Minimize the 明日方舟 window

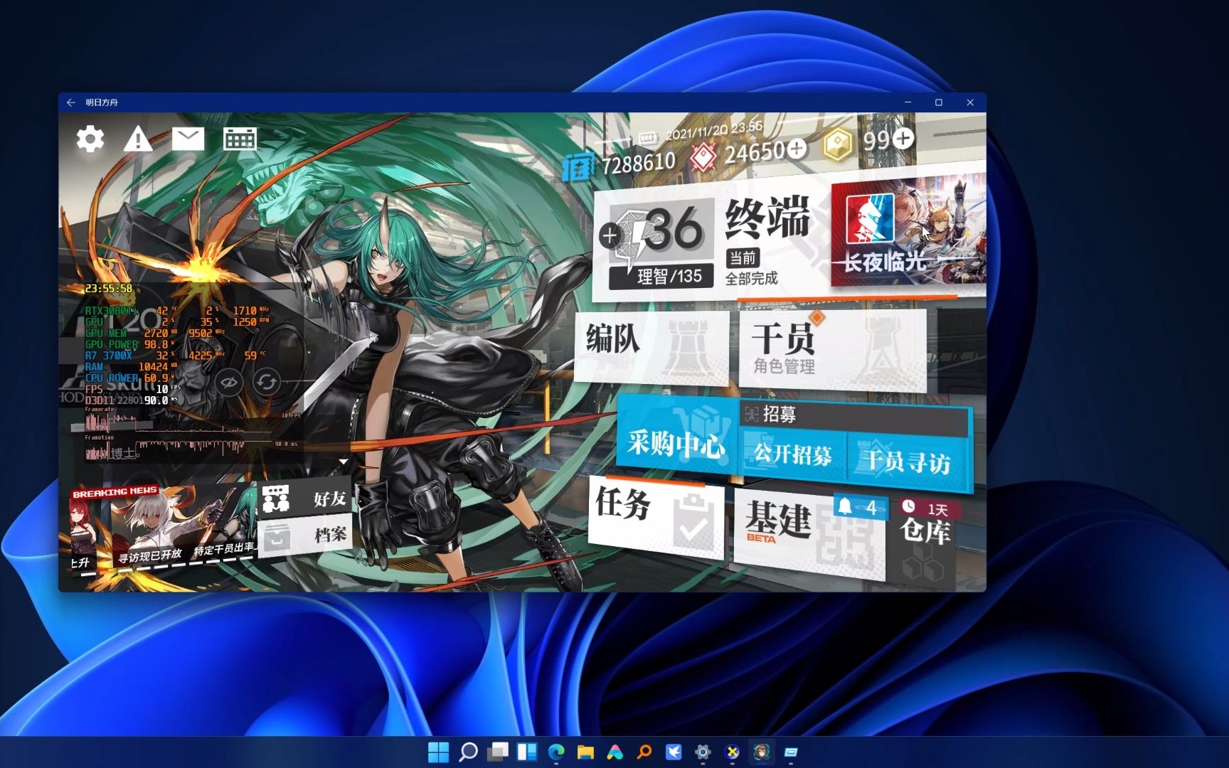[x=908, y=102]
